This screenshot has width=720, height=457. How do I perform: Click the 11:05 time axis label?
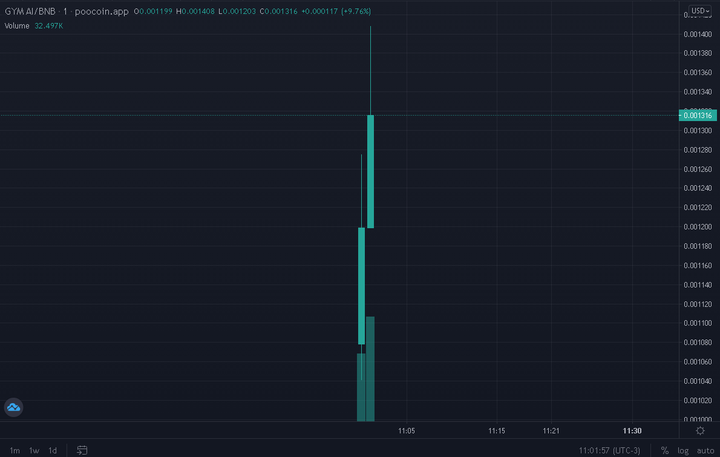407,431
